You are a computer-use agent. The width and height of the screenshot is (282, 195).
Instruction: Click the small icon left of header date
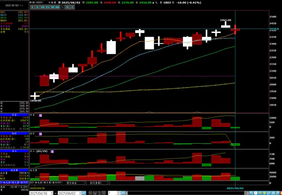pyautogui.click(x=59, y=3)
